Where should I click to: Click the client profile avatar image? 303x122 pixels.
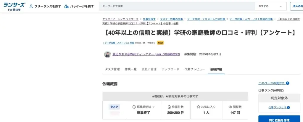[x=107, y=54]
